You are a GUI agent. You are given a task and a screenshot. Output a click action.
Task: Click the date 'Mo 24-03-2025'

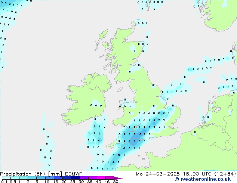(x=158, y=174)
